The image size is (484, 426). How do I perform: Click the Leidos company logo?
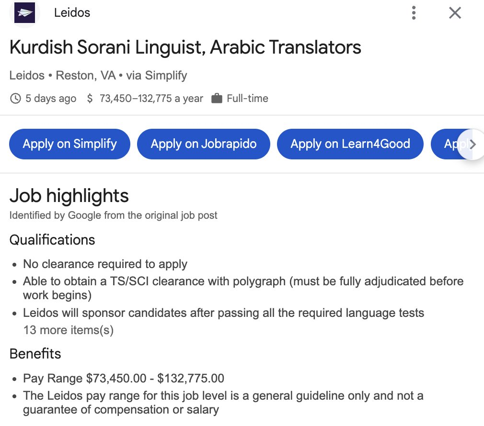point(25,13)
